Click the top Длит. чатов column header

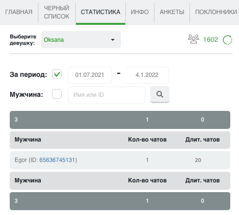(203, 140)
